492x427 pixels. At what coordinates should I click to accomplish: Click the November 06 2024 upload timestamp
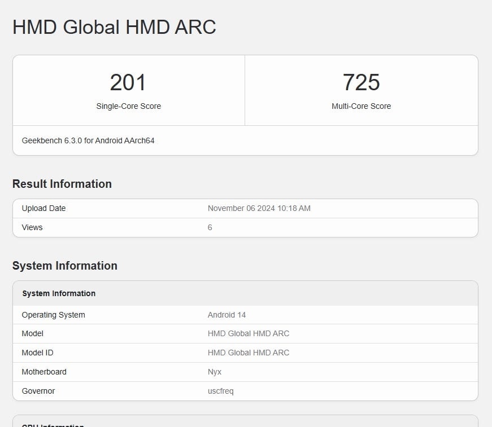259,208
